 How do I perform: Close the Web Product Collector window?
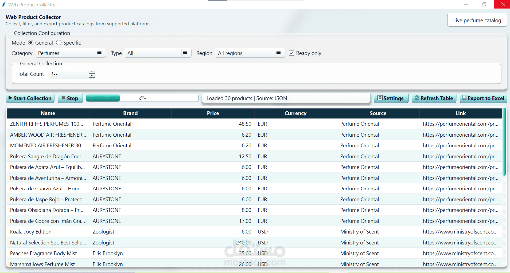coord(502,4)
